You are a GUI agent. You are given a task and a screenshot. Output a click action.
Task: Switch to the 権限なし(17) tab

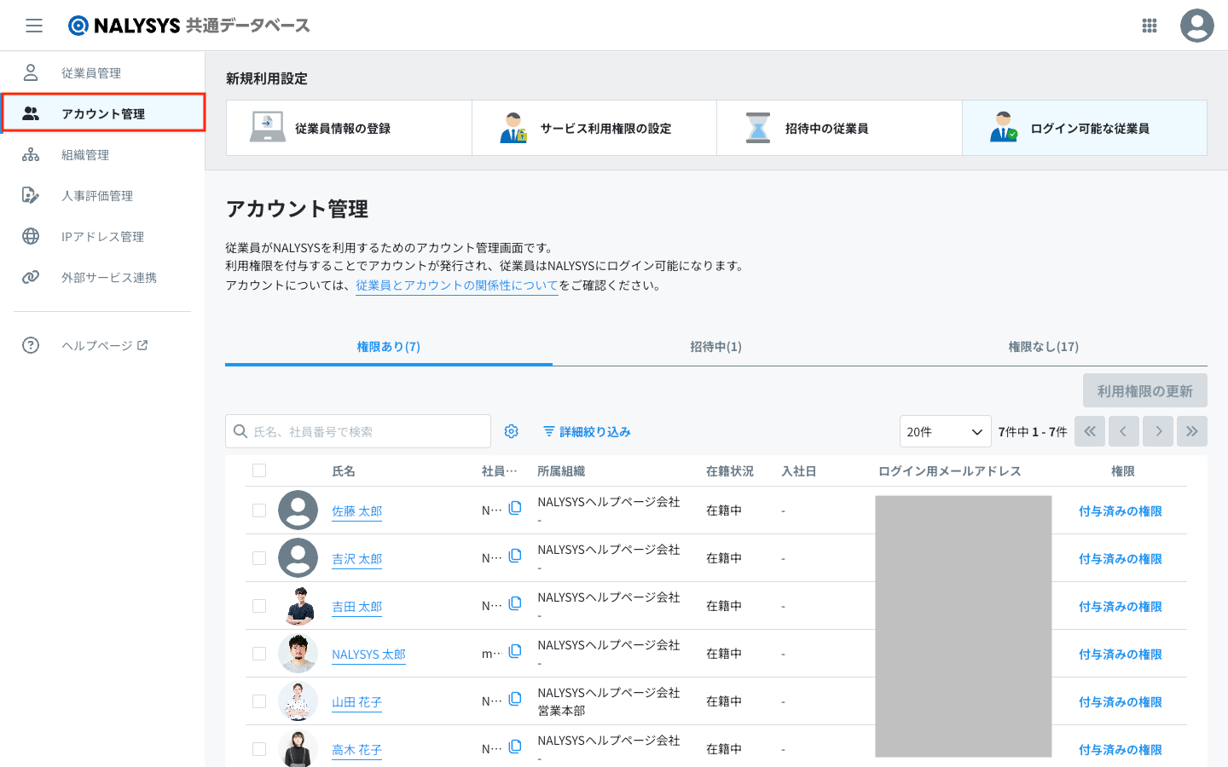point(1043,347)
